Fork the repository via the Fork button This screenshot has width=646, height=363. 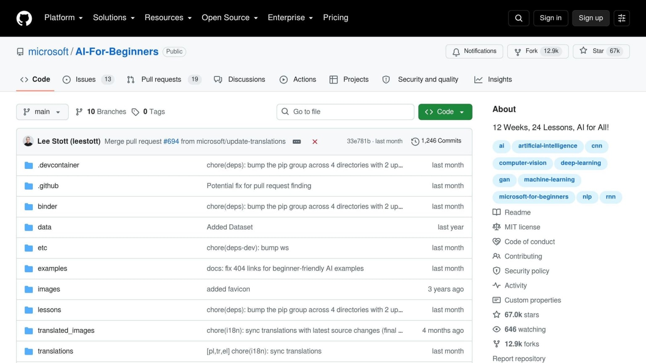coord(538,51)
